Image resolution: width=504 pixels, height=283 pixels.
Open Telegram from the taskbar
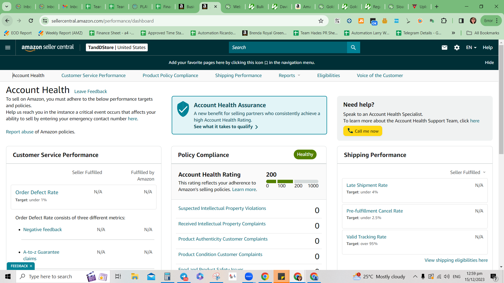184,276
